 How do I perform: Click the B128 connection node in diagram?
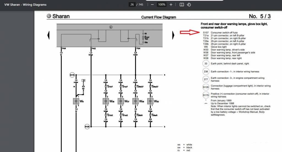87,127
